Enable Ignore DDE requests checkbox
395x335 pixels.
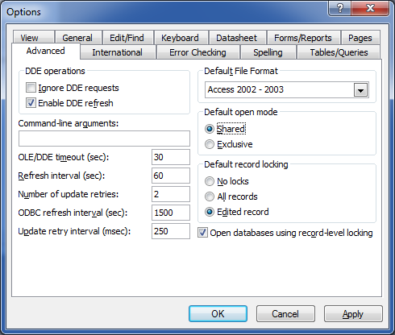tap(31, 88)
